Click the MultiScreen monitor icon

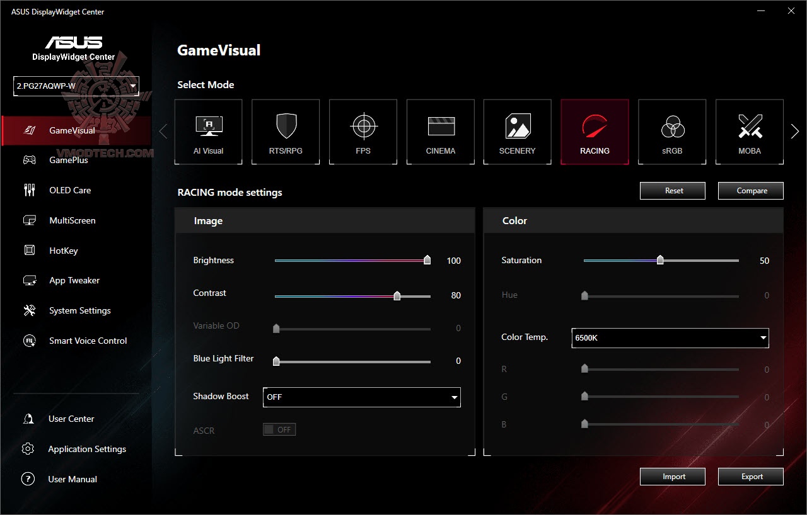point(29,220)
